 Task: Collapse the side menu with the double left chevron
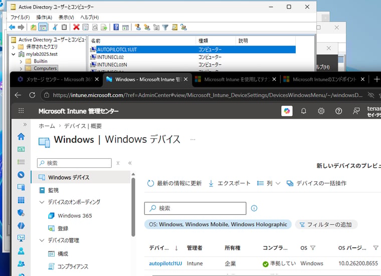point(130,163)
